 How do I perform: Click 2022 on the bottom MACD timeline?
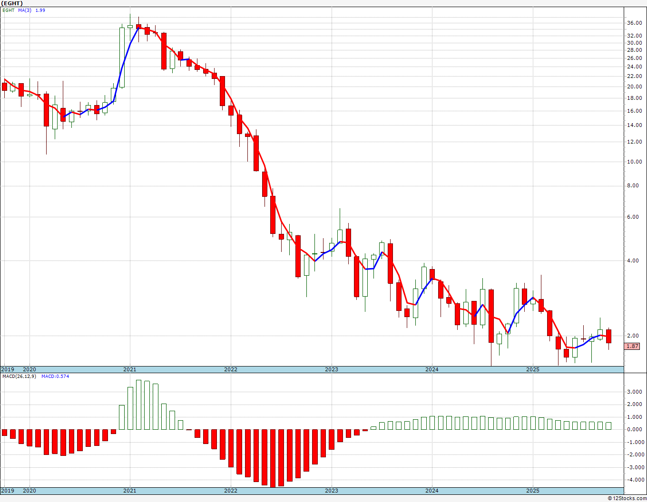tap(231, 491)
